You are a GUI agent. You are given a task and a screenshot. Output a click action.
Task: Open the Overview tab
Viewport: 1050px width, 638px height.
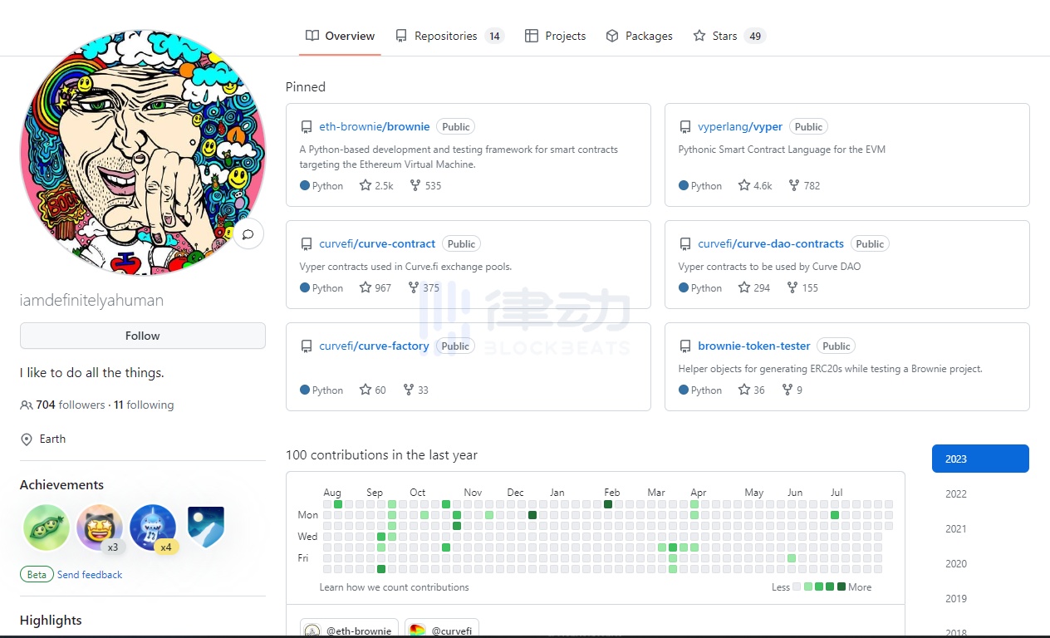[340, 36]
